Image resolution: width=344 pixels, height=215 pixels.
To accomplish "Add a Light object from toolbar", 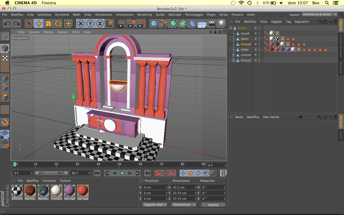I will (221, 24).
